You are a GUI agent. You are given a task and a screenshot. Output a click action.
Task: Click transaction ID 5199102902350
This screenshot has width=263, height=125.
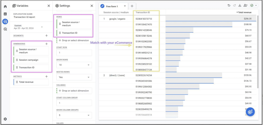click(x=144, y=42)
